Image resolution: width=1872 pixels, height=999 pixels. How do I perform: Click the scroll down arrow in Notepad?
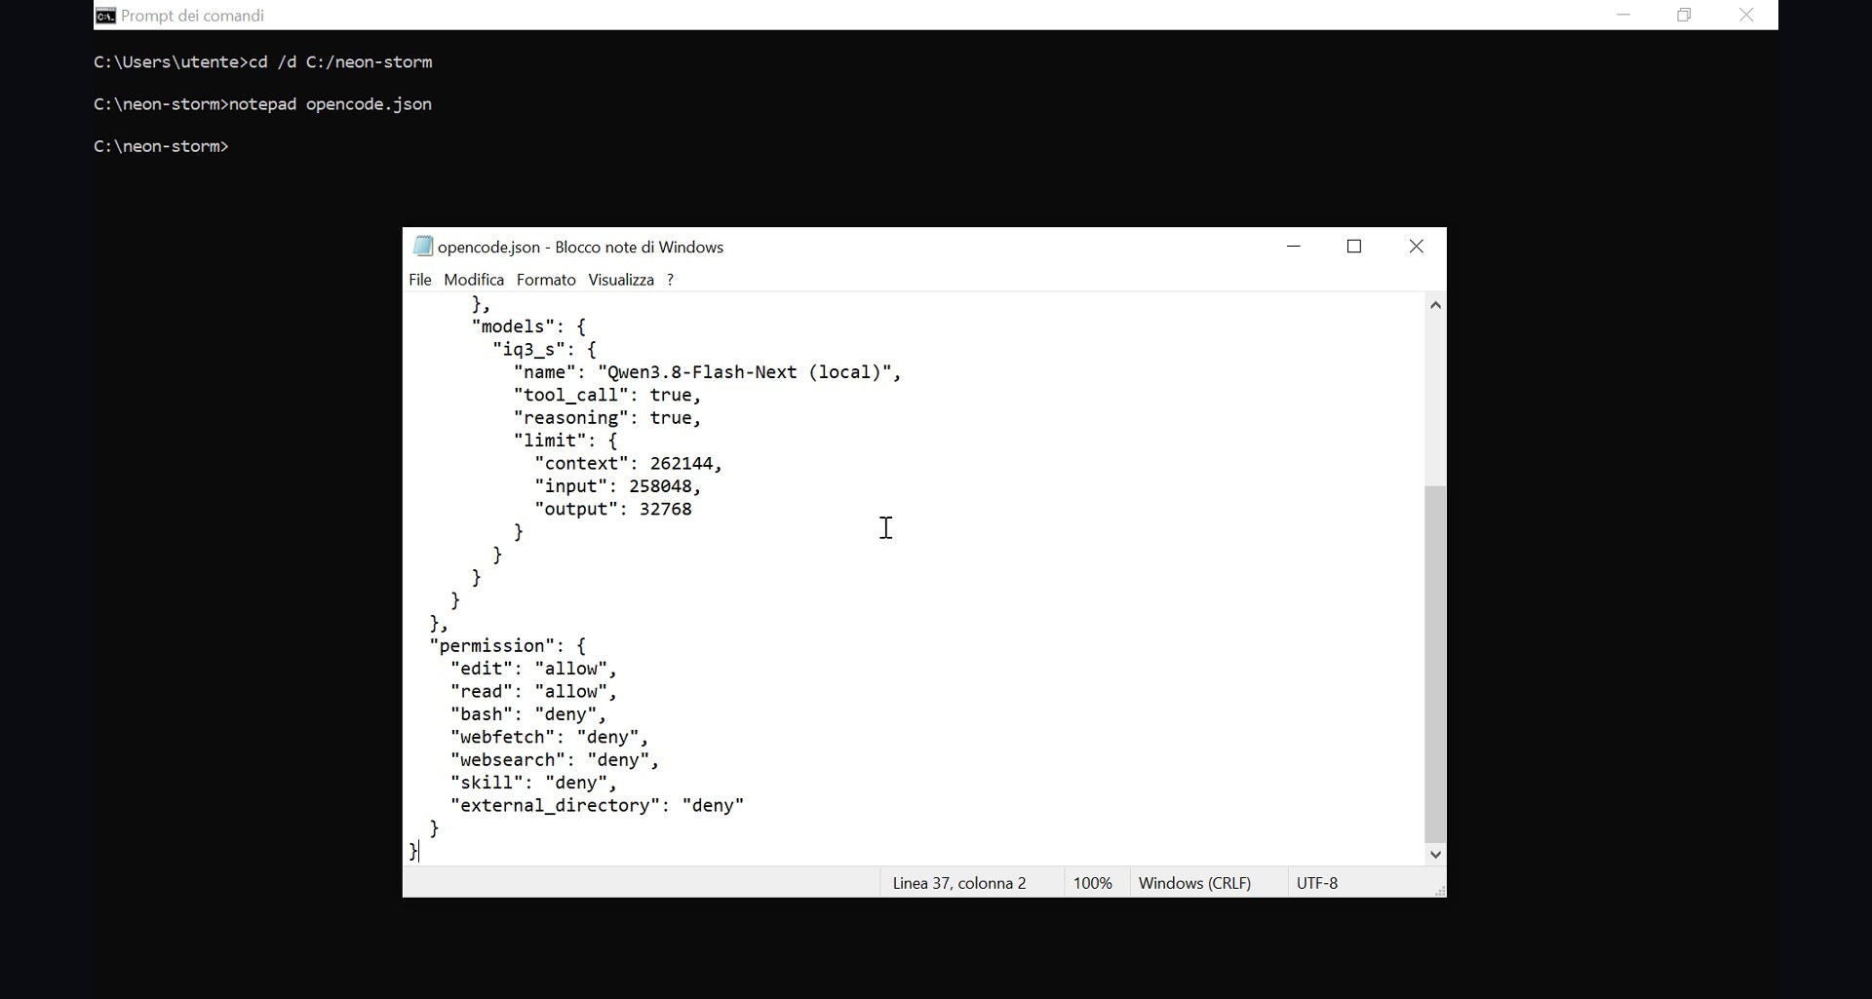[x=1435, y=855]
